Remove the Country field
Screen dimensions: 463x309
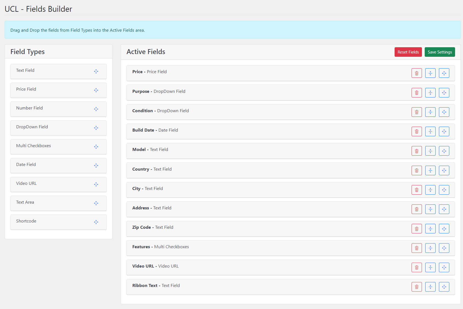coord(416,170)
